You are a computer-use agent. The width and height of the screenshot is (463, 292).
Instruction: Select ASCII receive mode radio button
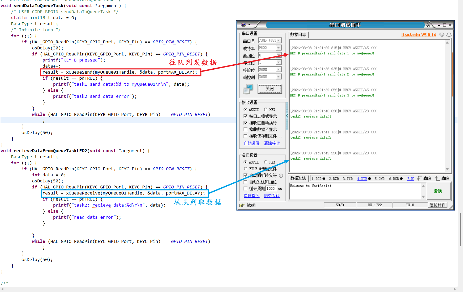click(x=245, y=110)
